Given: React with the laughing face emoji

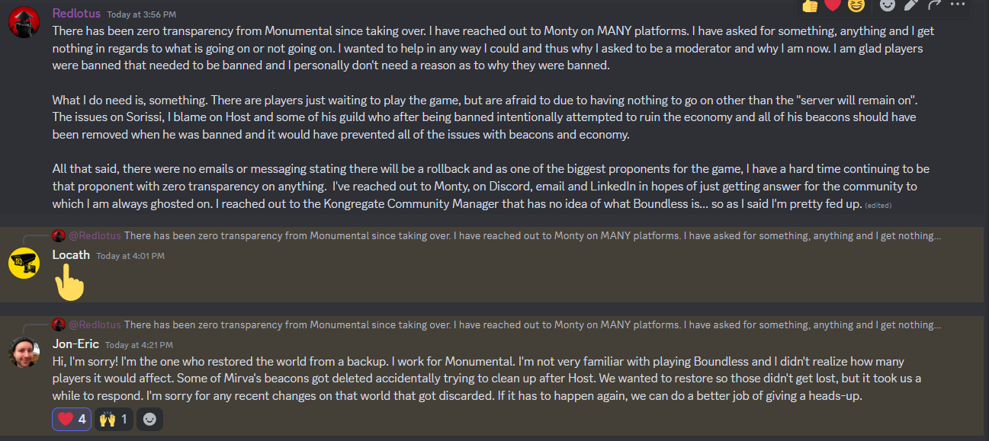Looking at the screenshot, I should pos(856,5).
